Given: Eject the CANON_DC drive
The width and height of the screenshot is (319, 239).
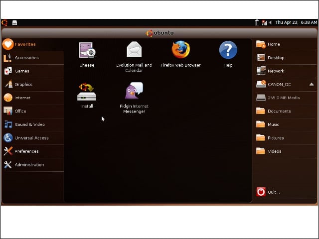Looking at the screenshot, I should pos(312,84).
